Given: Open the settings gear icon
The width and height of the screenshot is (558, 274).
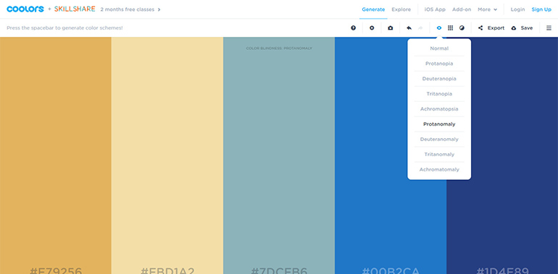Looking at the screenshot, I should (x=372, y=27).
